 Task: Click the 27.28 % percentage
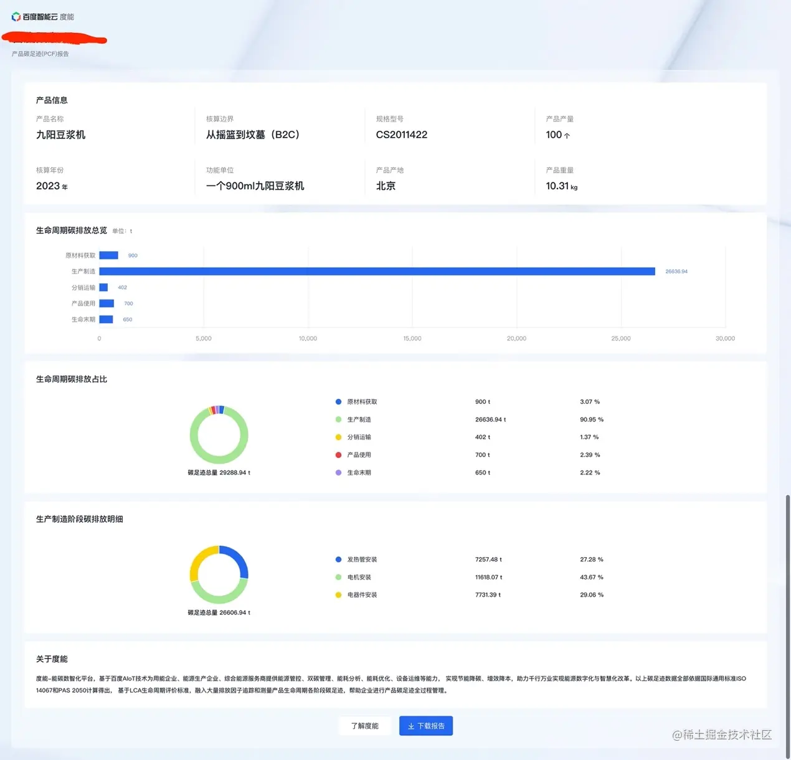592,560
